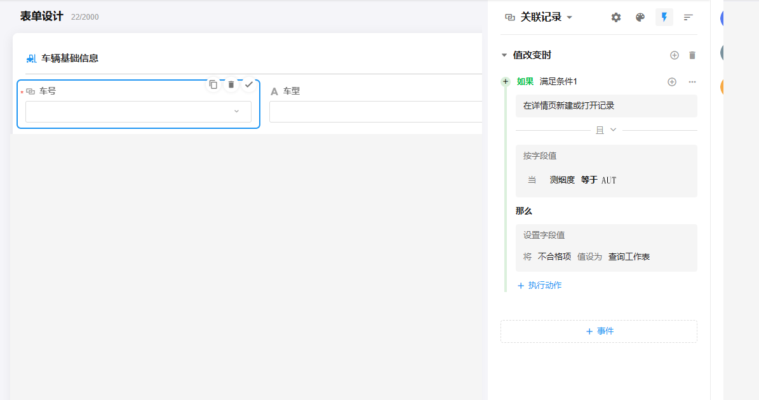Delete the 值改变时 event with trash icon
This screenshot has width=759, height=400.
coord(692,55)
